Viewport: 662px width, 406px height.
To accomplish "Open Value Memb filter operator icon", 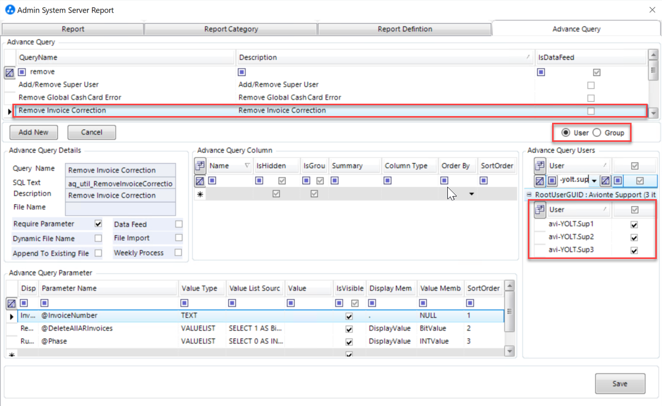I will click(x=423, y=303).
